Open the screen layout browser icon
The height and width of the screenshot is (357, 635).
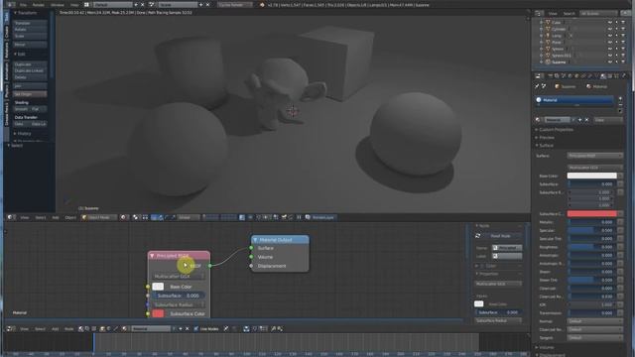pos(86,5)
